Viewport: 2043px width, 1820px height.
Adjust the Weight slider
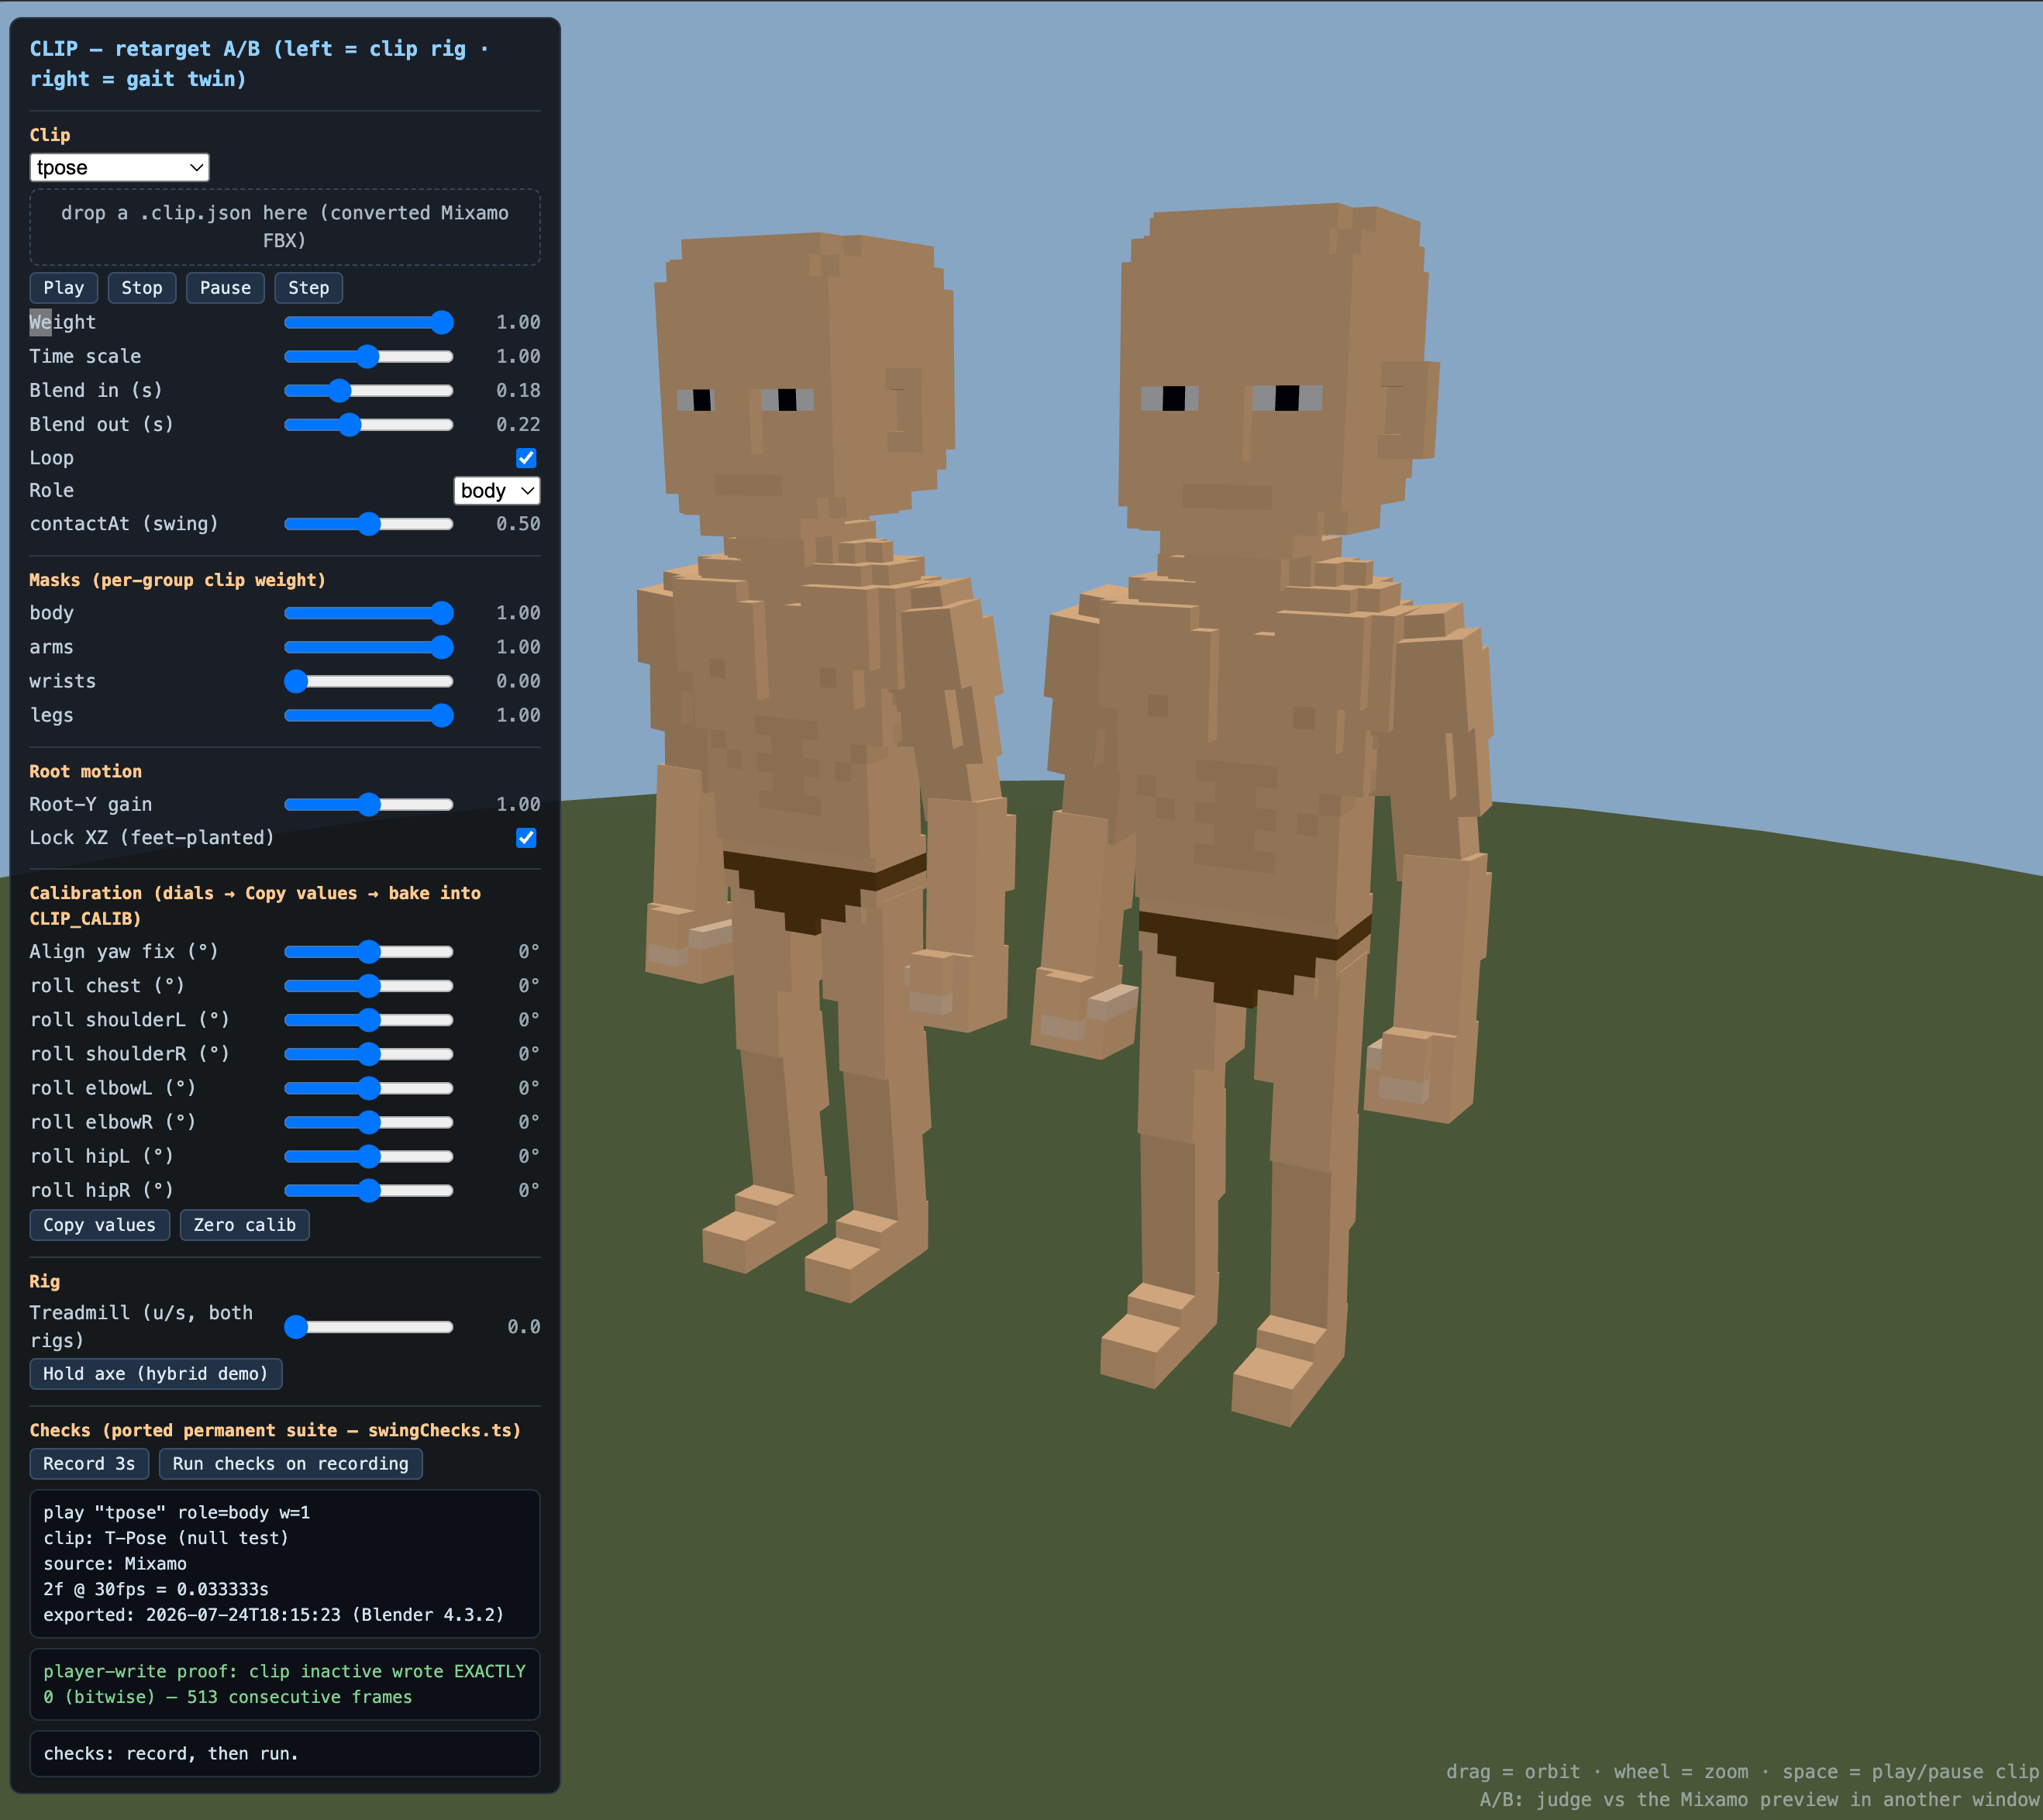tap(369, 322)
